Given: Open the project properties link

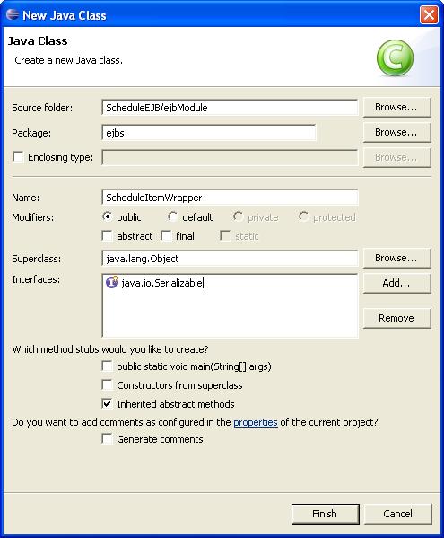Looking at the screenshot, I should click(x=256, y=422).
